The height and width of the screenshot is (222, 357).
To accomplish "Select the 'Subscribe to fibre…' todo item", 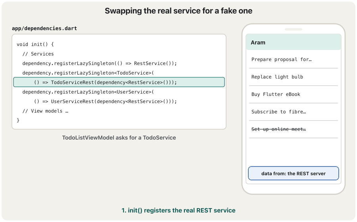I will [x=293, y=112].
